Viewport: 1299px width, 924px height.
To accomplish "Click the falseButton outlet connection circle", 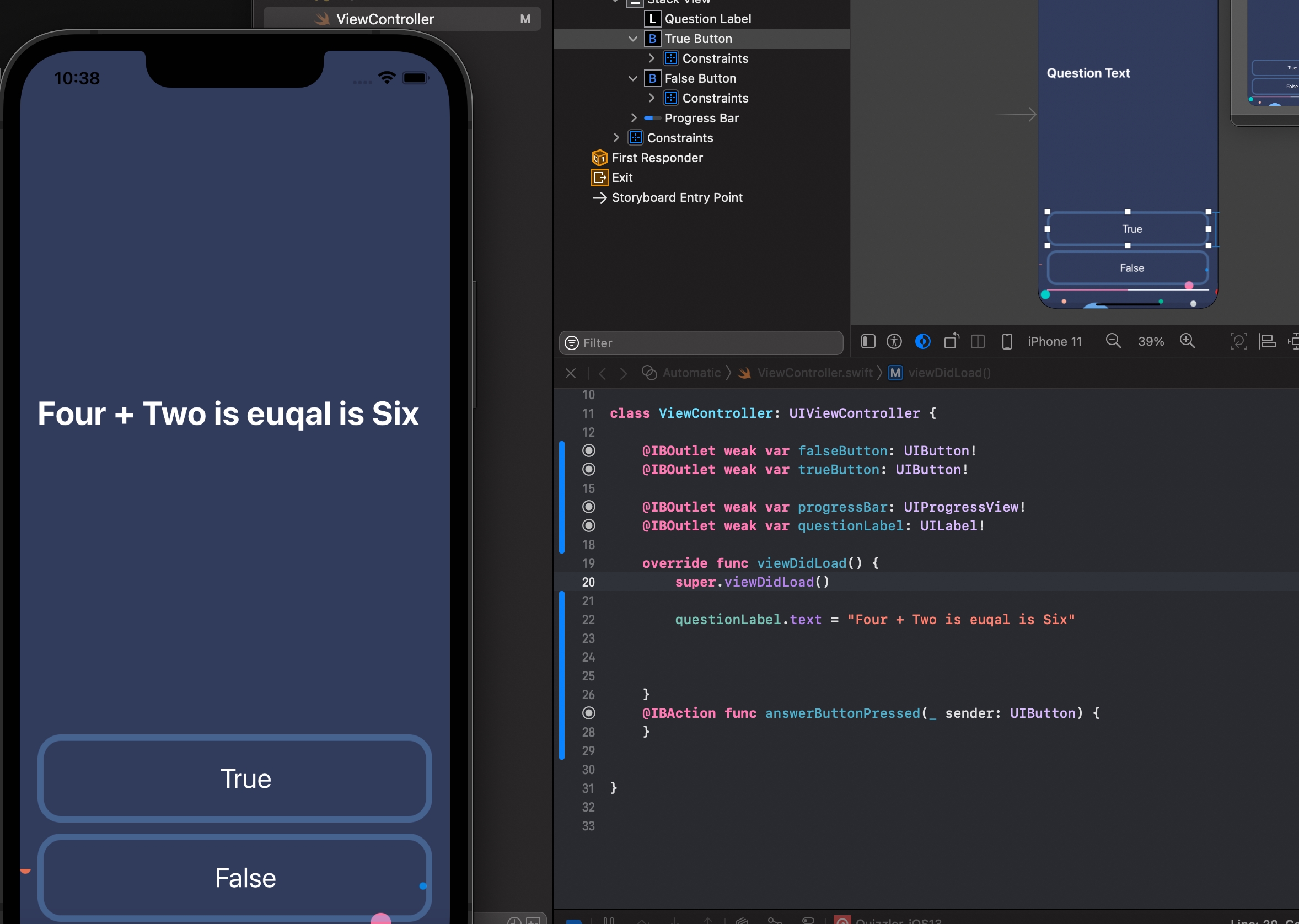I will [x=589, y=450].
